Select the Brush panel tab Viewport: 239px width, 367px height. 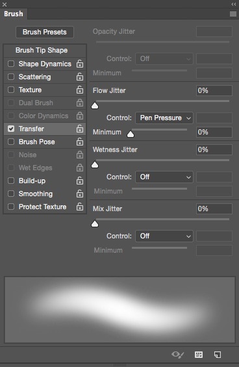[14, 14]
